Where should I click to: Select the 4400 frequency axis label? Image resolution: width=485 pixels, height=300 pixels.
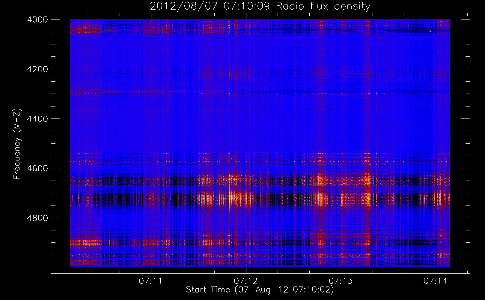37,119
